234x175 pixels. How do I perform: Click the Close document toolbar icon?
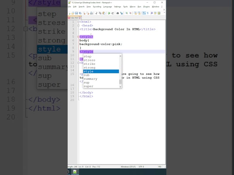[x=84, y=13]
